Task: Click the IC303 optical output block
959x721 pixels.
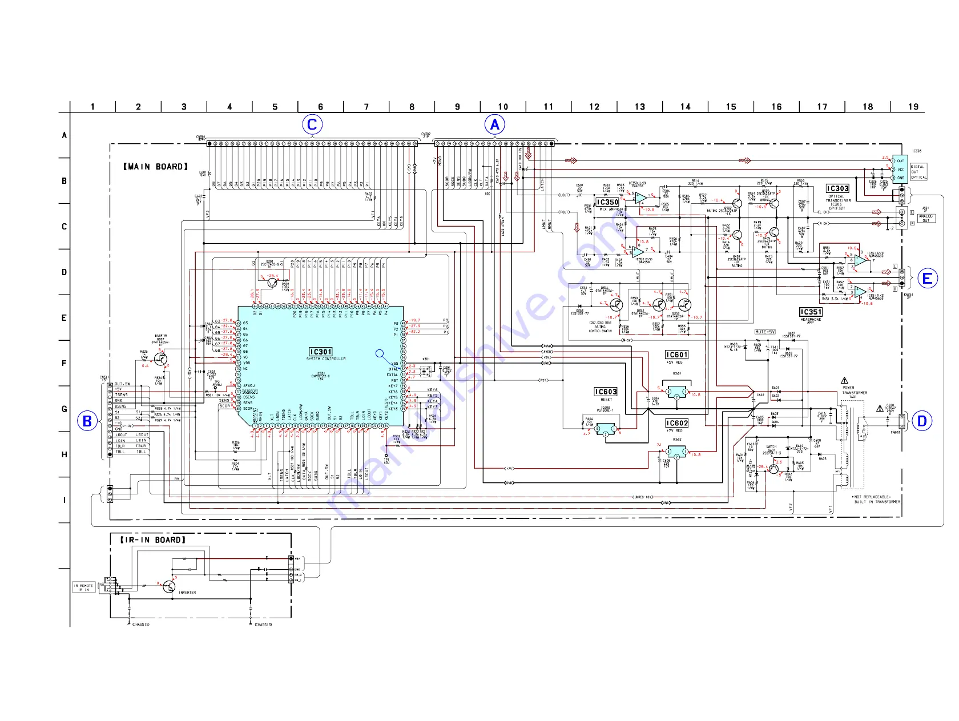Action: coord(900,169)
